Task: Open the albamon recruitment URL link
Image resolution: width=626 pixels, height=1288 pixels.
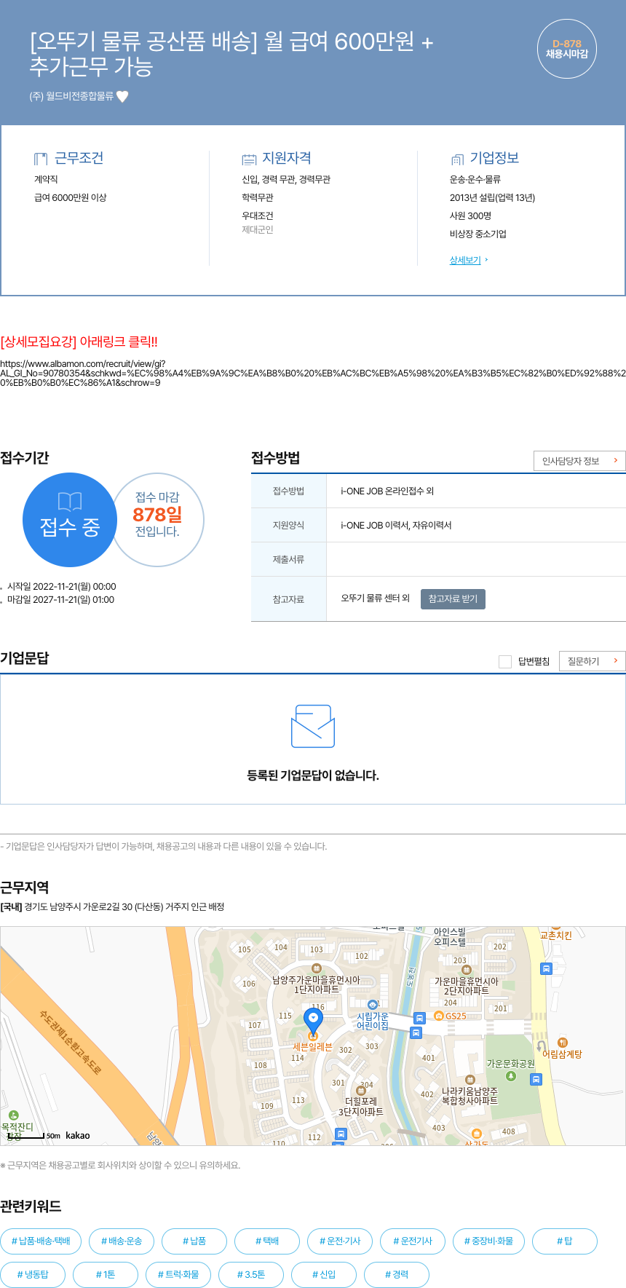Action: 313,373
